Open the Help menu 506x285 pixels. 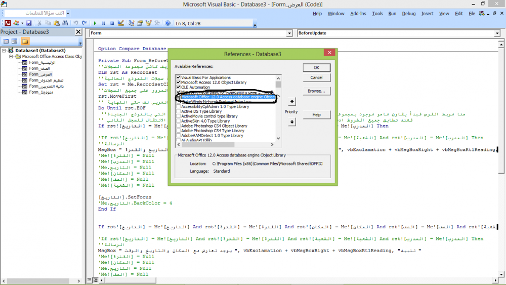coord(317,14)
